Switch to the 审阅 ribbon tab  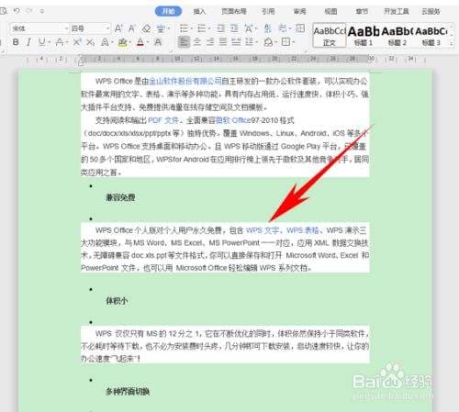[x=299, y=11]
